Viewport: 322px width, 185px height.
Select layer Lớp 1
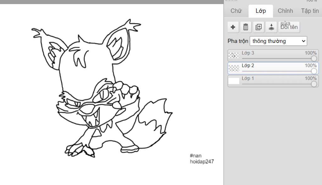coord(273,81)
